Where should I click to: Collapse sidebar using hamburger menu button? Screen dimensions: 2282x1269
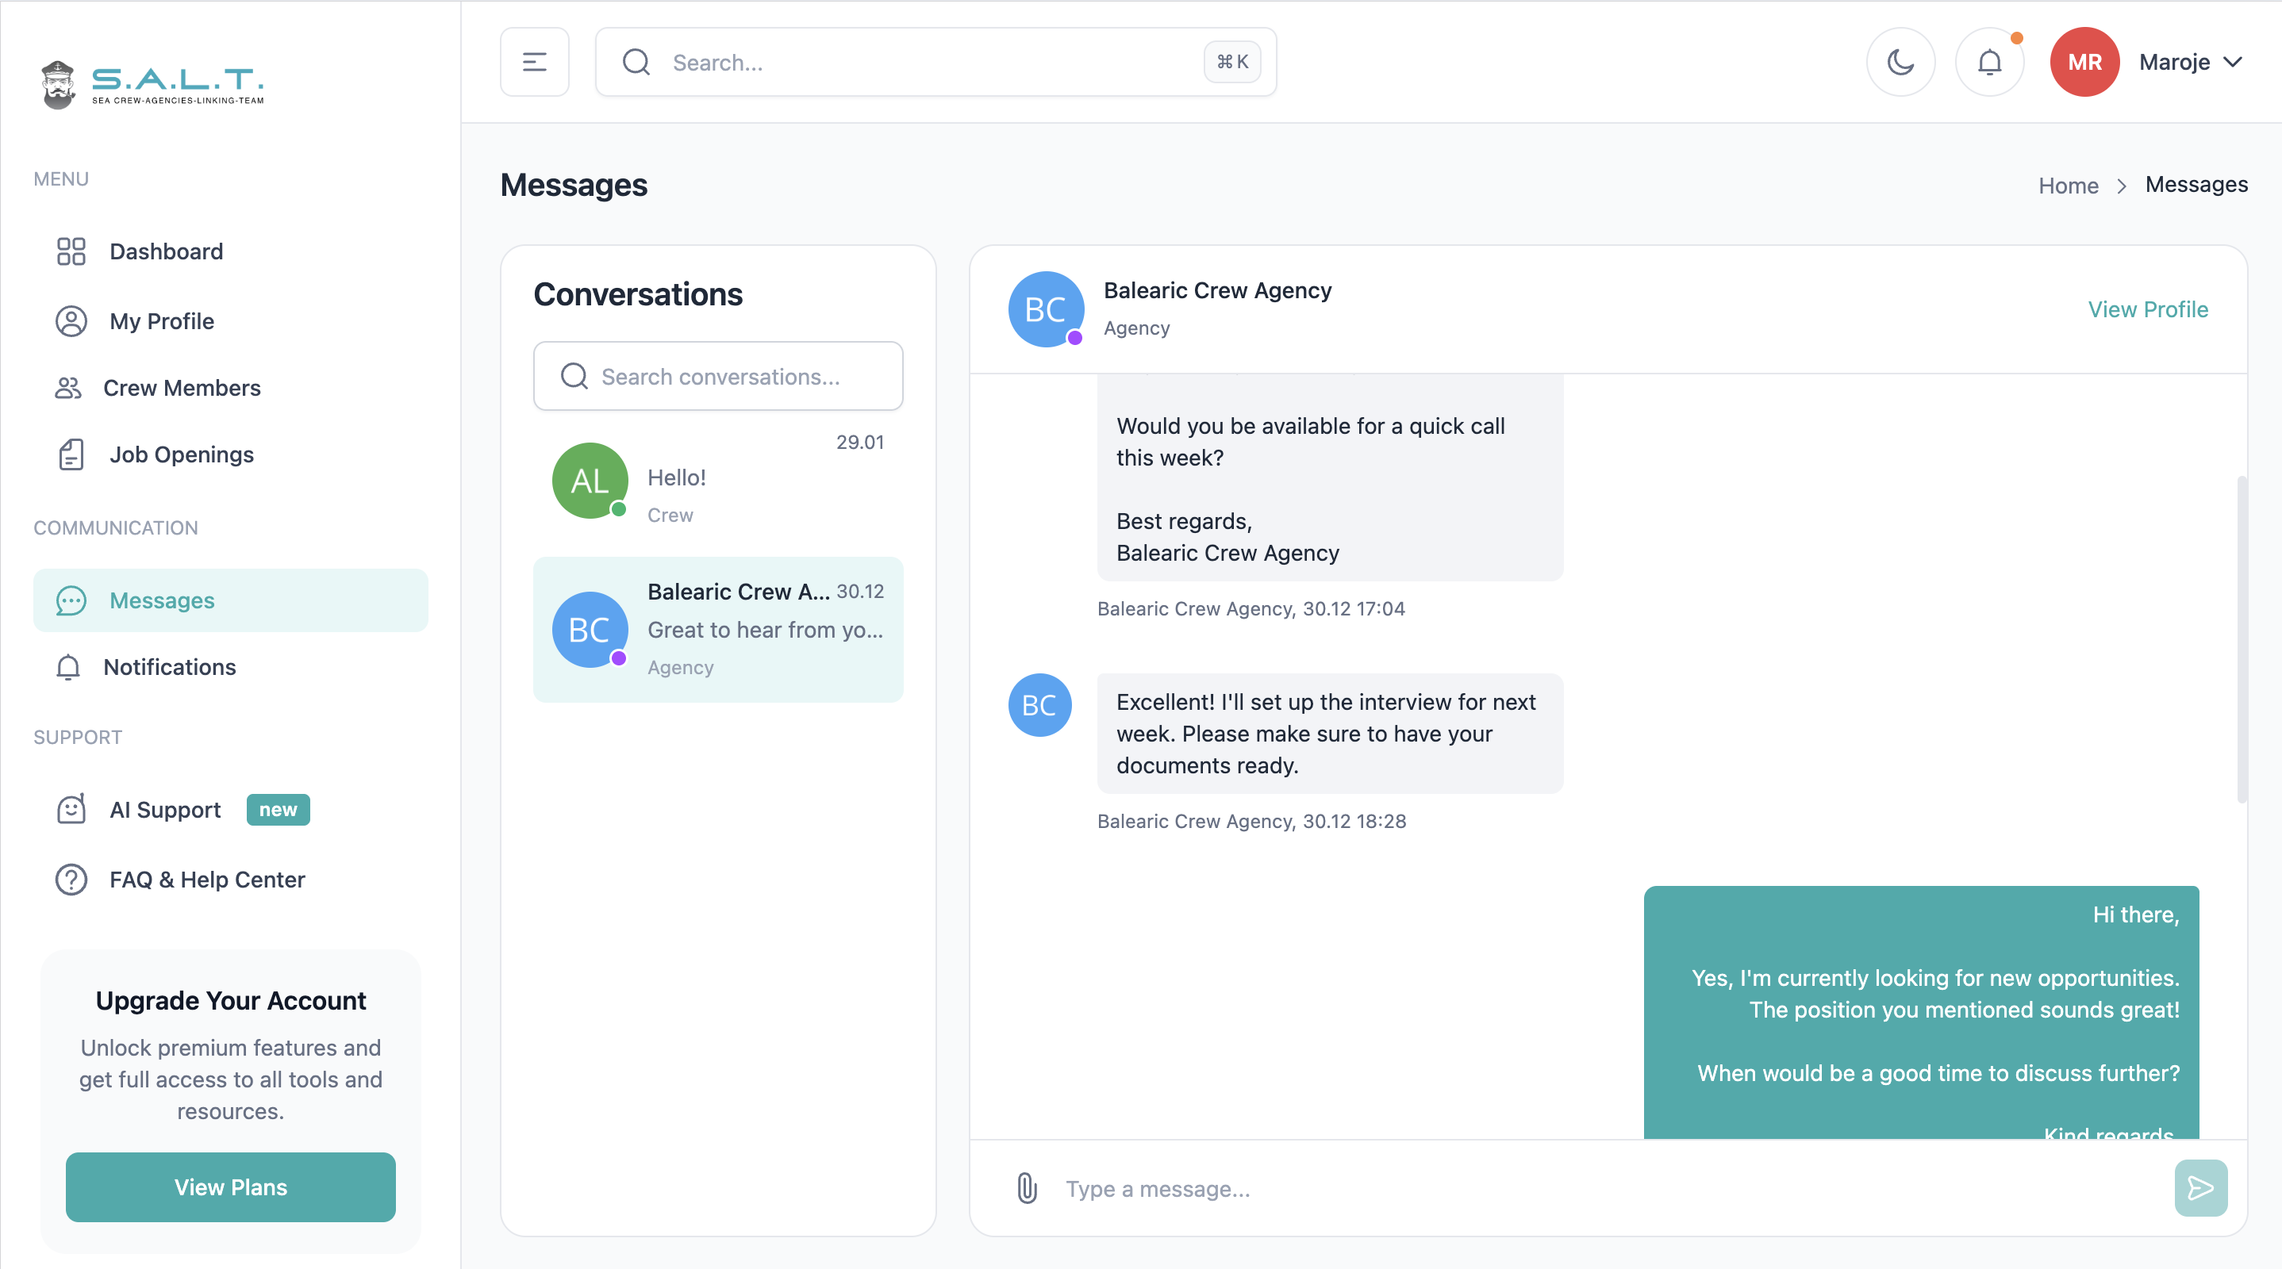pyautogui.click(x=534, y=62)
